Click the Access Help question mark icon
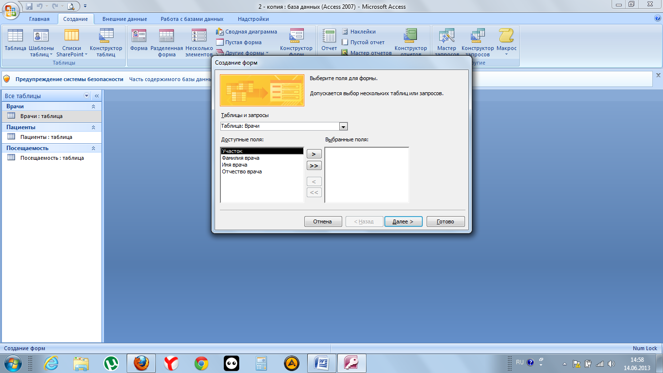 point(658,18)
